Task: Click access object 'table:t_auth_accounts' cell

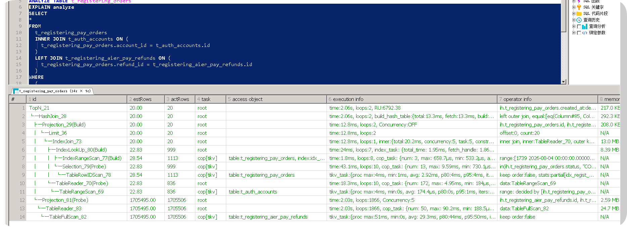Action: [x=276, y=192]
